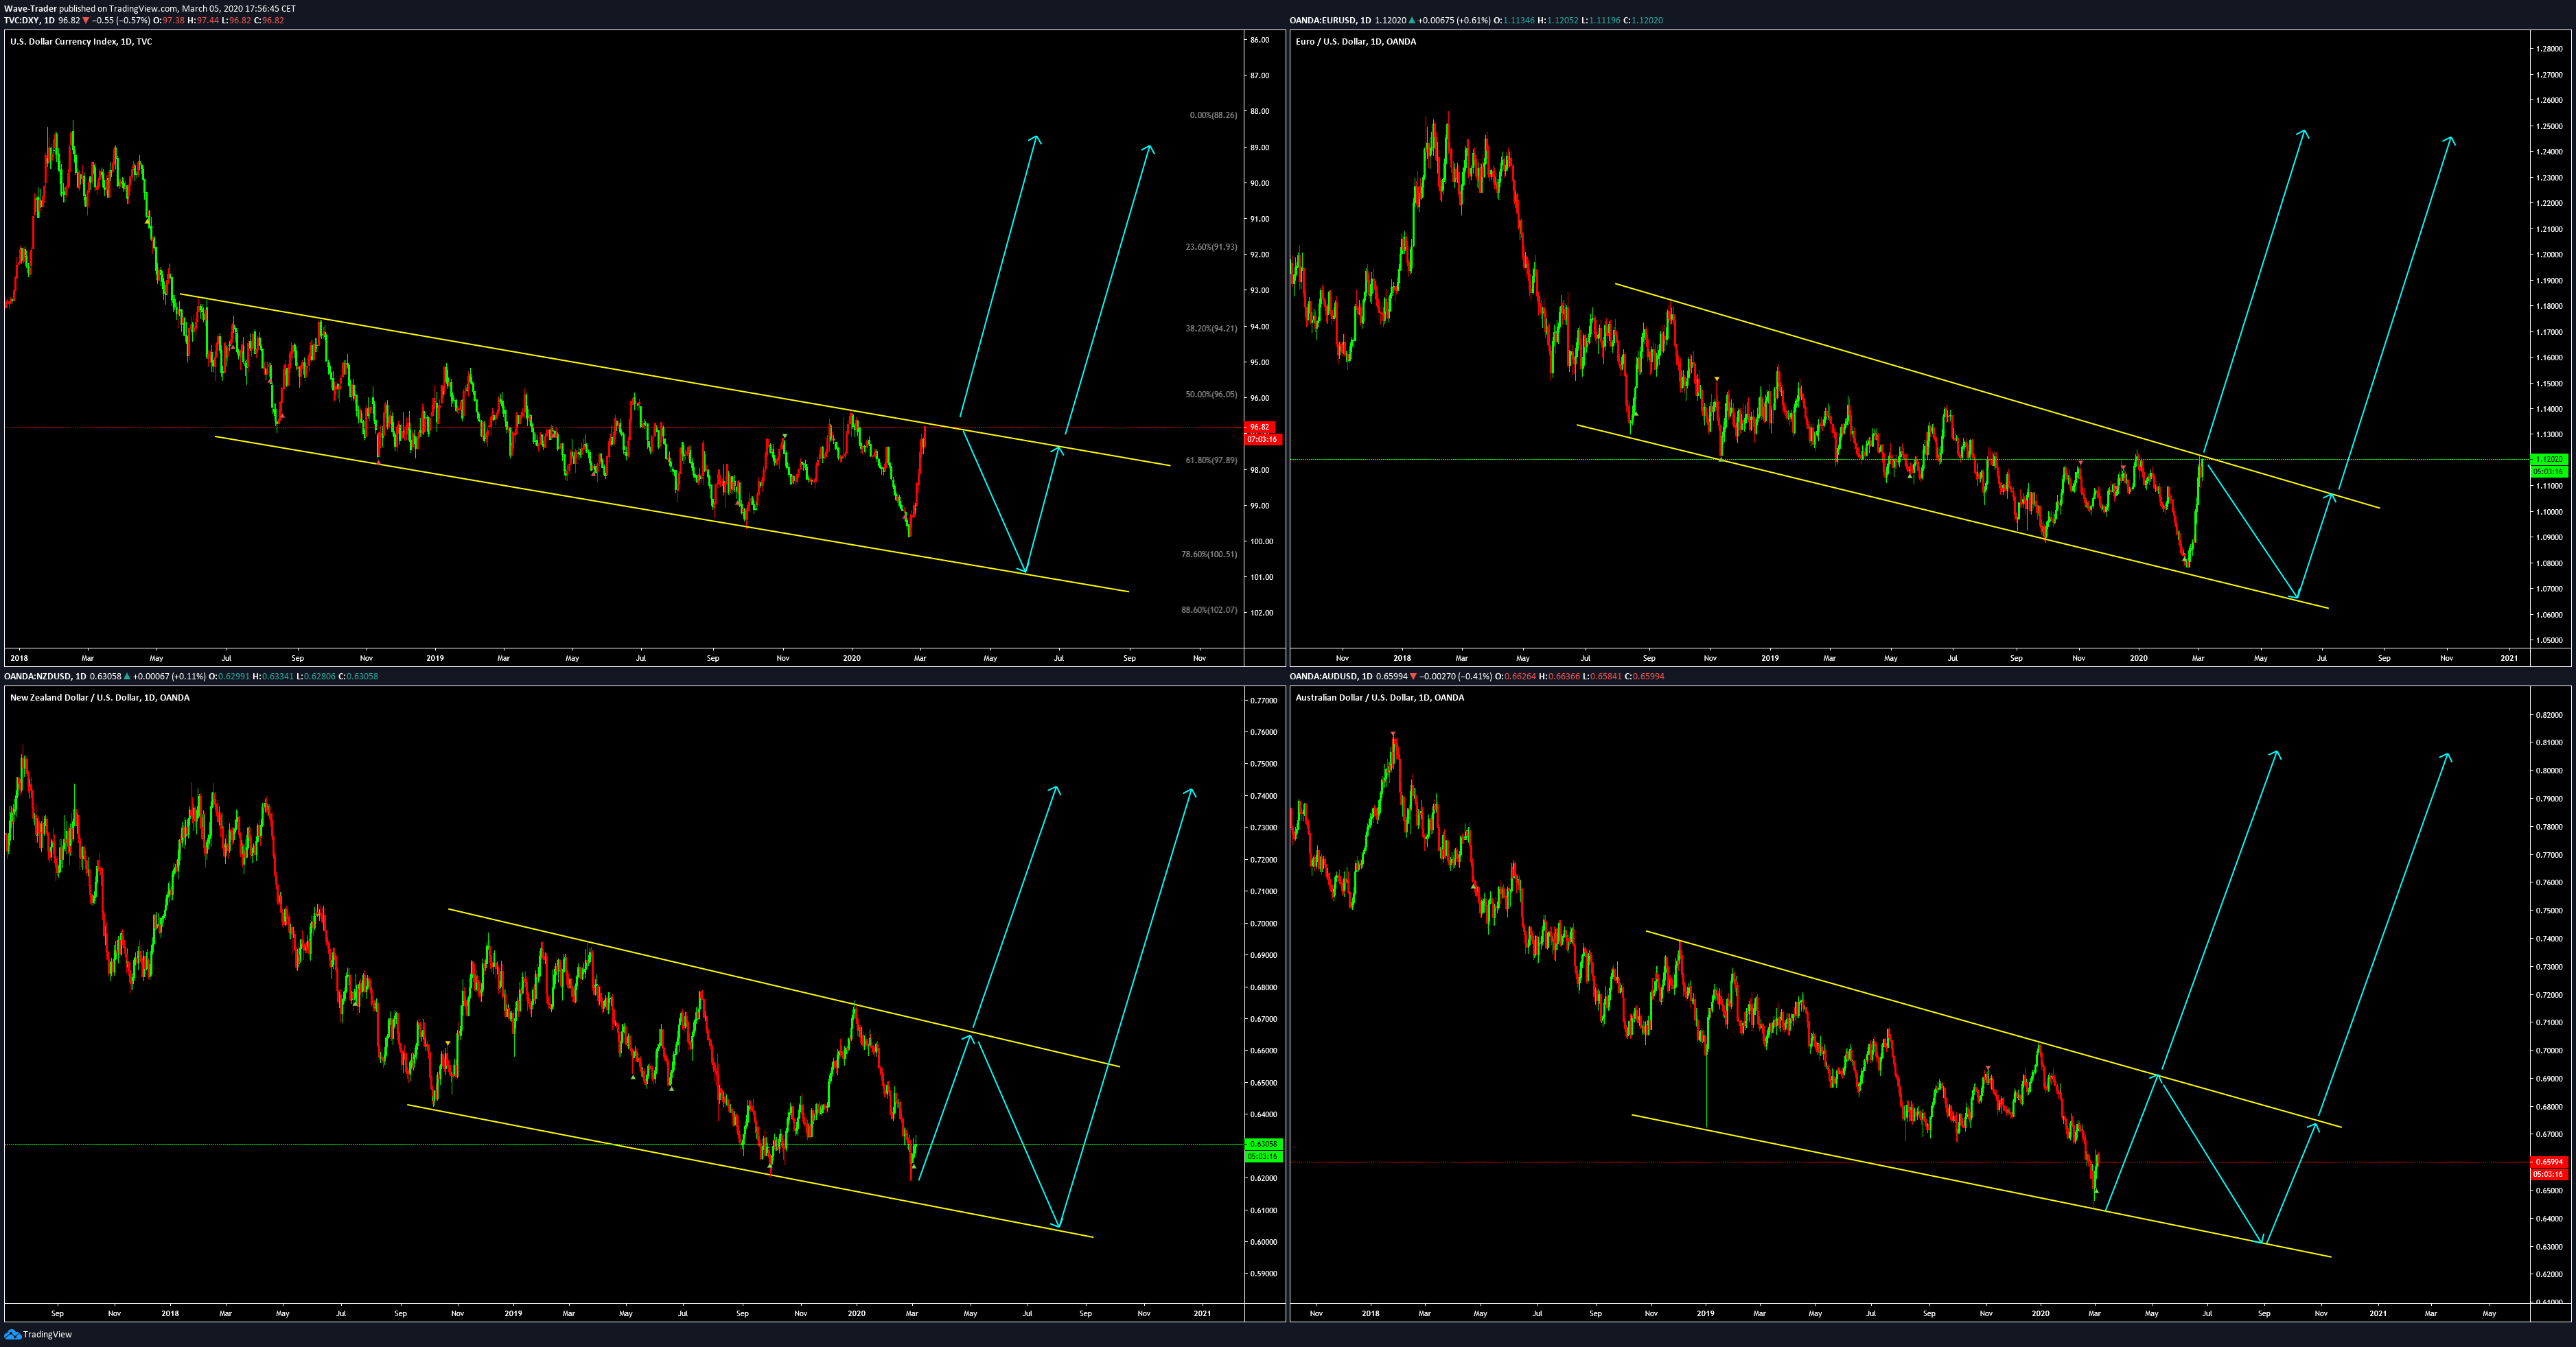Select the 23.60%(91.93) Fibonacci level label
The image size is (2576, 1347).
1211,247
